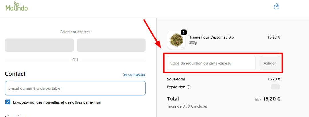
Task: Select the 'Tisane Pour L'estomac Bio' product name
Action: (x=211, y=37)
